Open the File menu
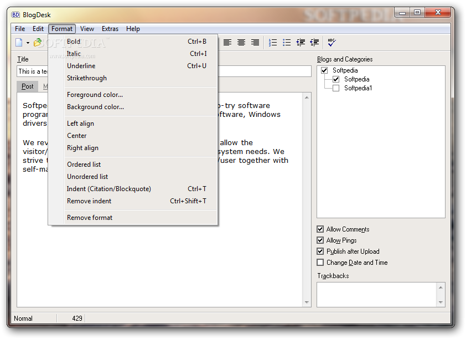The width and height of the screenshot is (466, 339). tap(20, 29)
